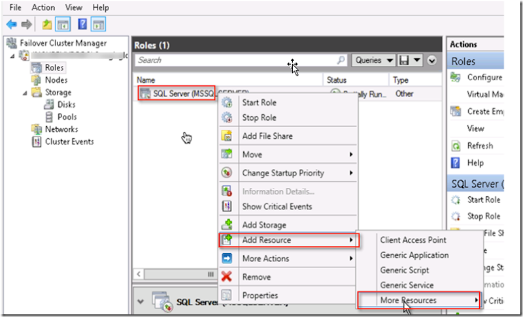This screenshot has width=523, height=317.
Task: Select Roles in the console tree
Action: point(54,68)
